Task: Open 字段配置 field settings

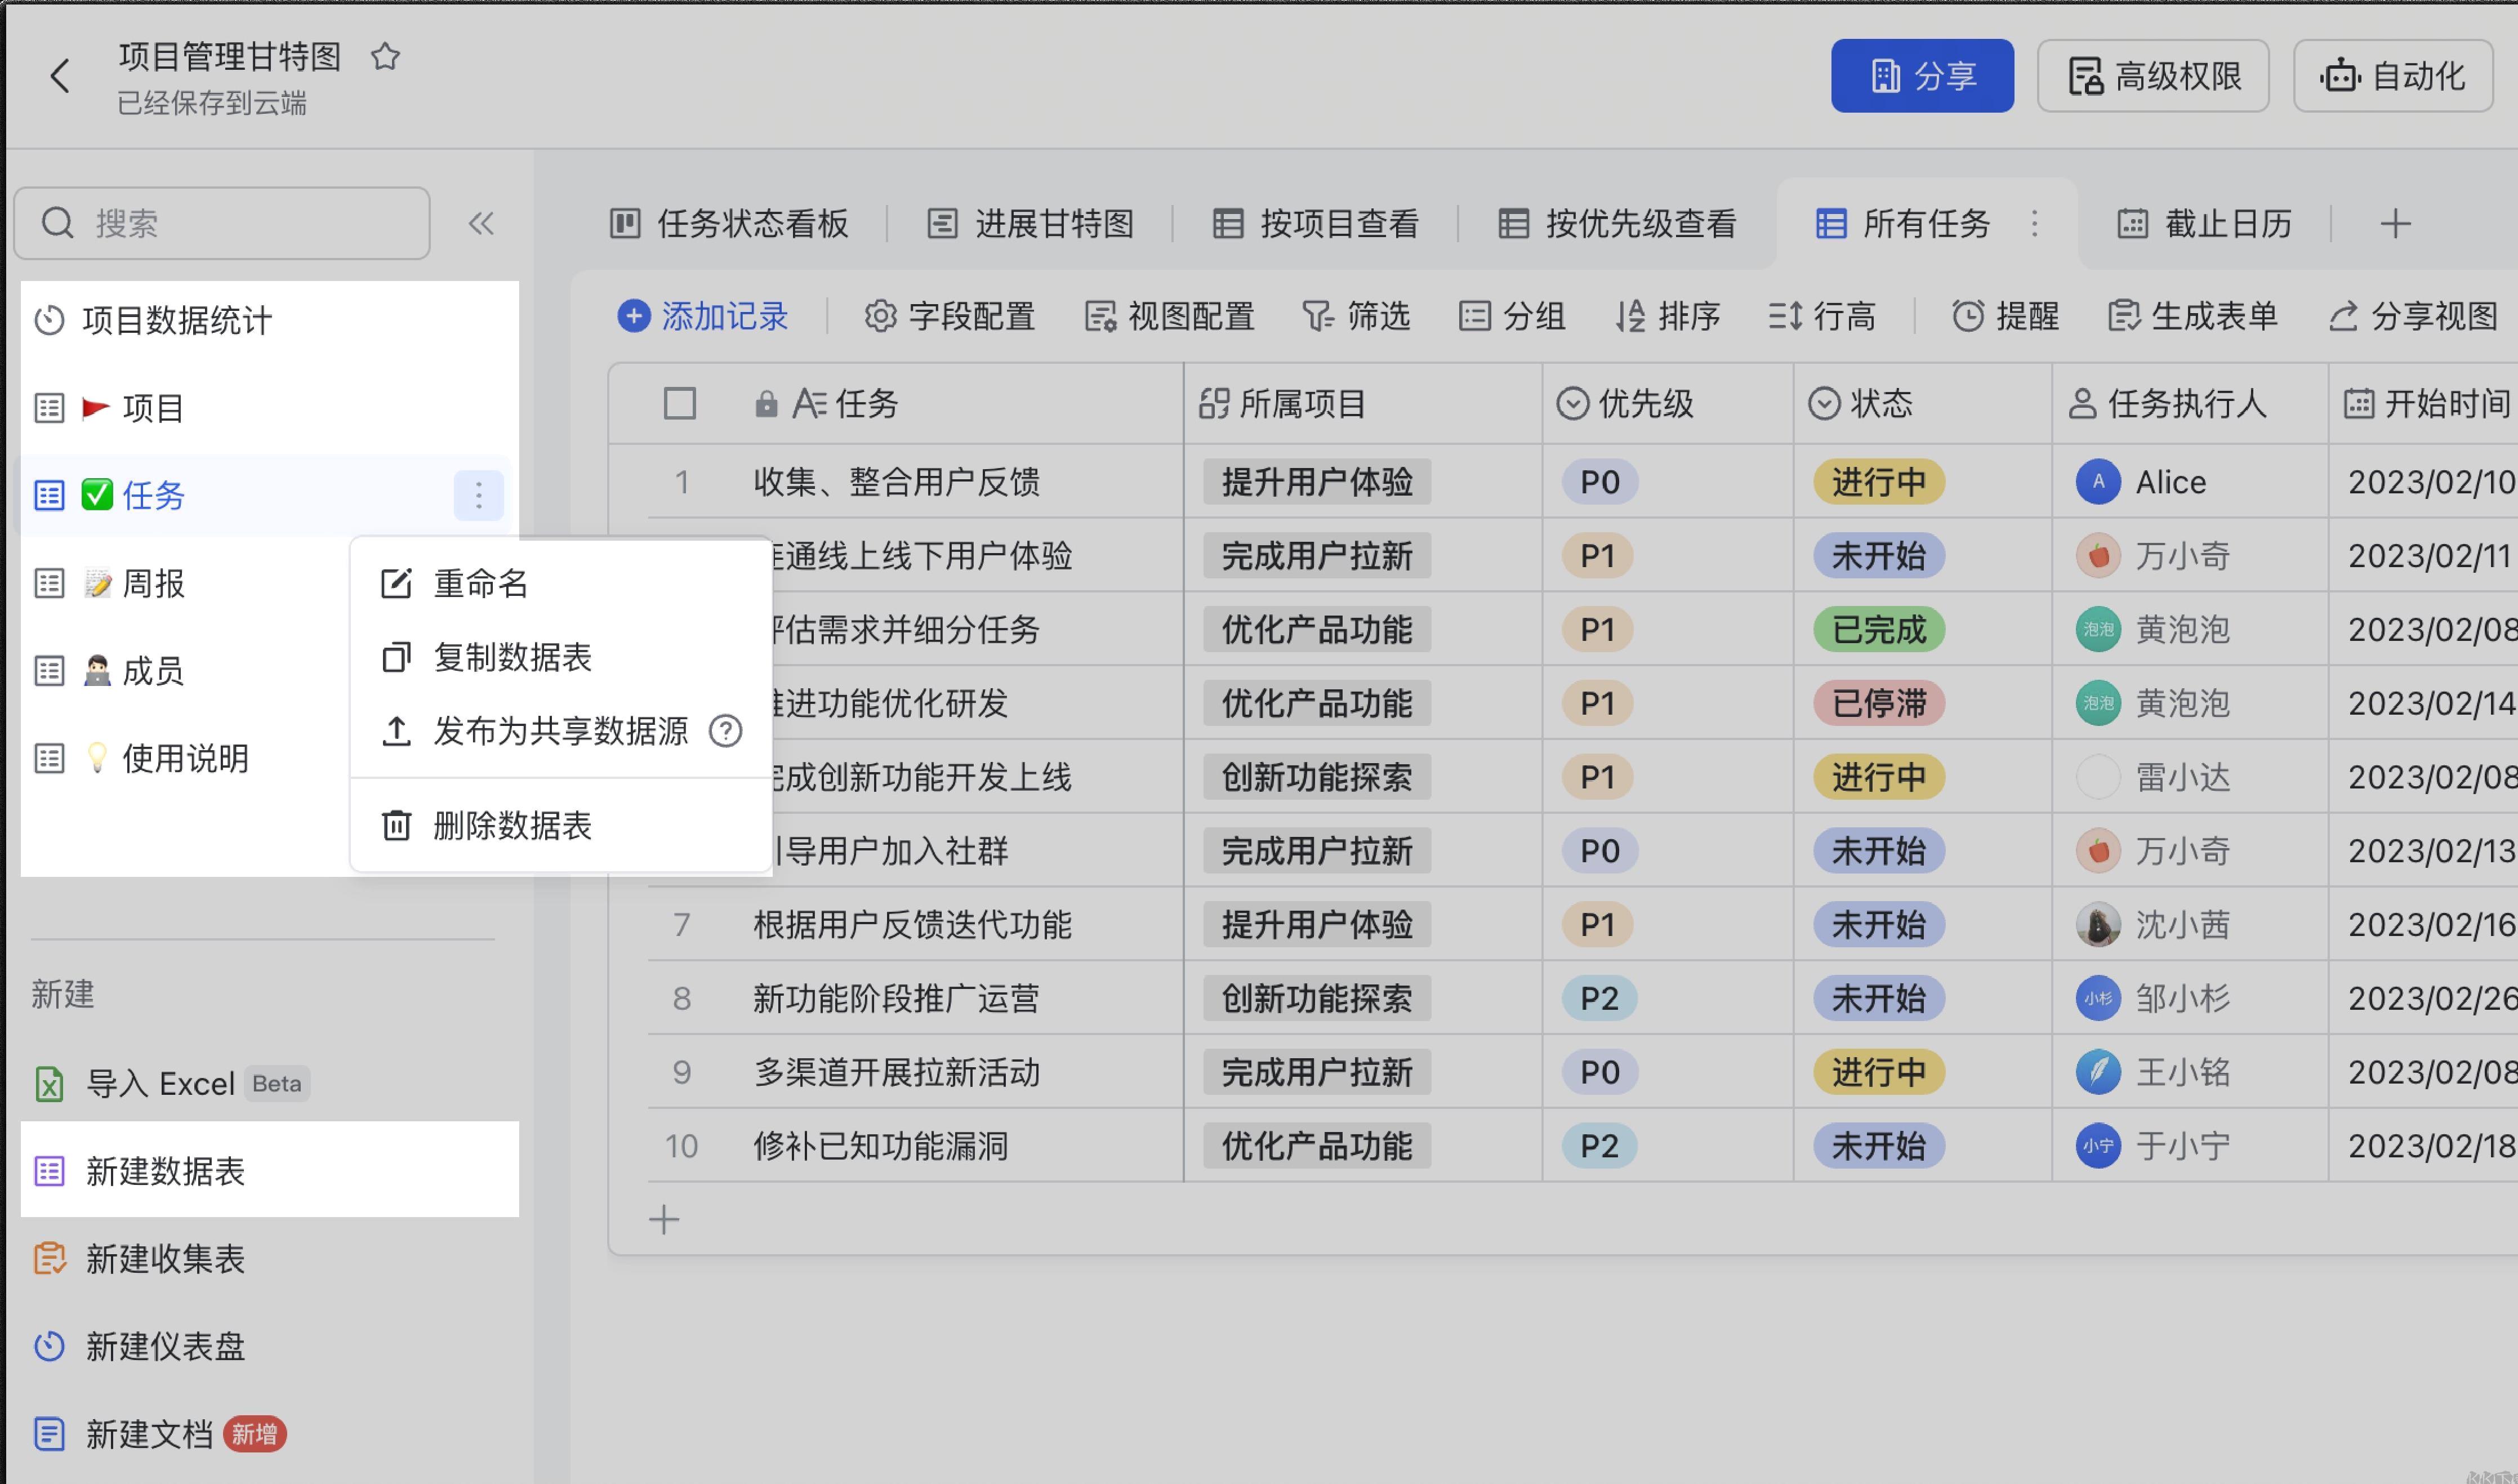Action: click(x=949, y=316)
